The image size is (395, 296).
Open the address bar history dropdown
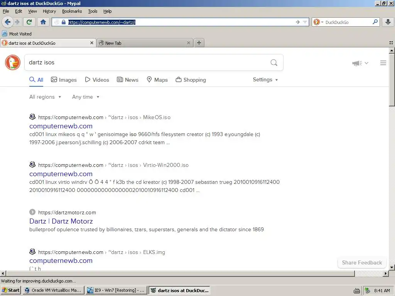click(305, 22)
